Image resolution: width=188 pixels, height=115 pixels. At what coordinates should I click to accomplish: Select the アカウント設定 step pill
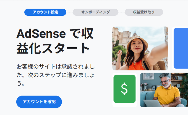pos(45,12)
